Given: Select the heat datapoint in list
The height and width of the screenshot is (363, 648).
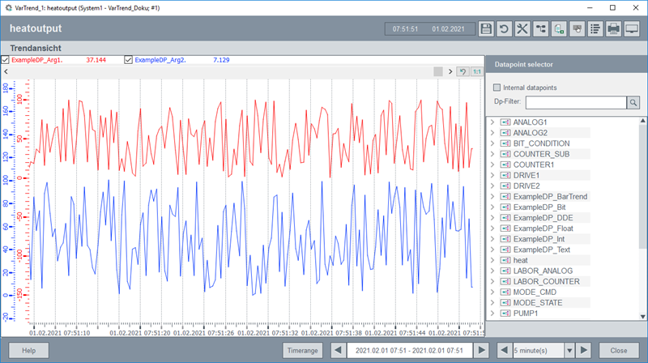Looking at the screenshot, I should tap(520, 260).
